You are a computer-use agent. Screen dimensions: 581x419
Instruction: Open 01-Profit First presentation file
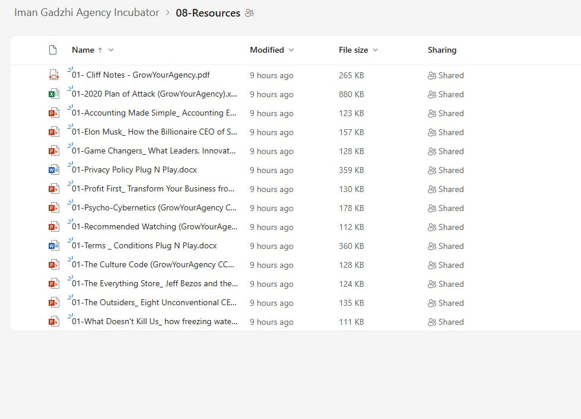153,189
